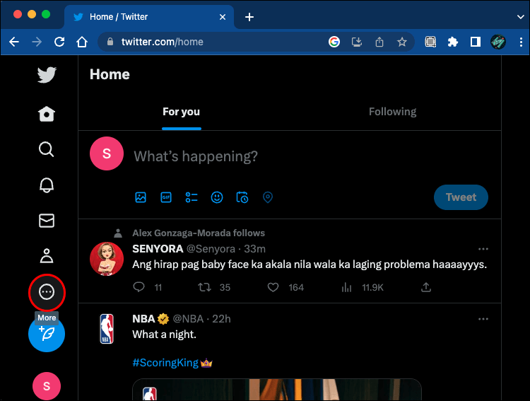Click the screenshot extension icon in toolbar
Viewport: 530px width, 401px height.
[x=430, y=42]
